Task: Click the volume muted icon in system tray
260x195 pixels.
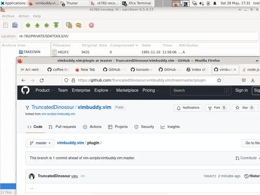Action: click(201, 3)
